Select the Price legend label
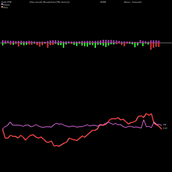The height and width of the screenshot is (172, 172). (x=6, y=8)
